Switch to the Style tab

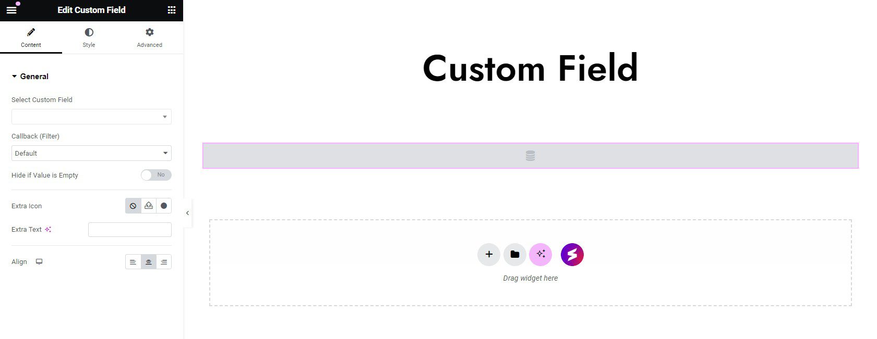(x=89, y=37)
